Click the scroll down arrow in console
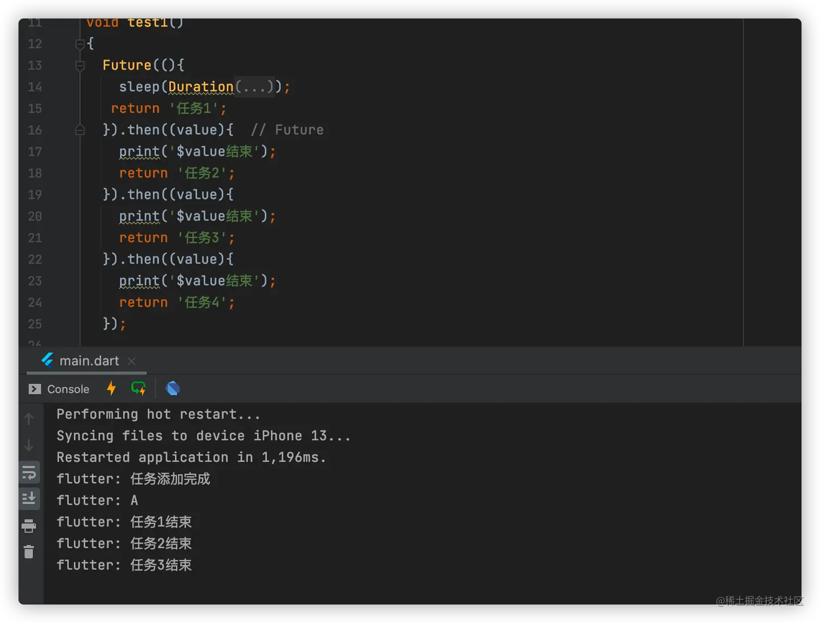The width and height of the screenshot is (820, 623). 29,446
